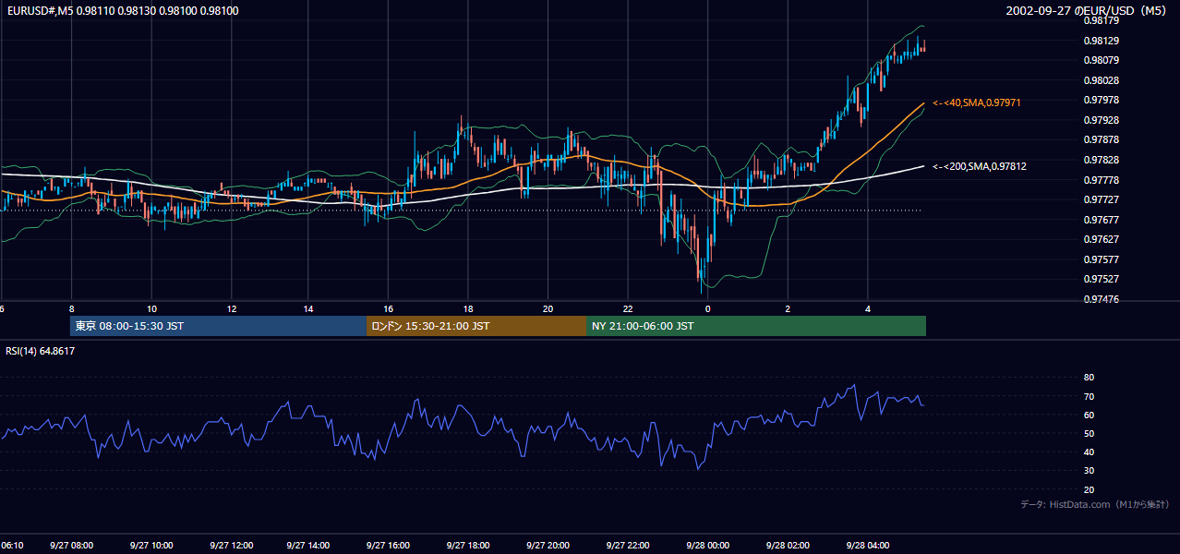Click price axis value 0.97778
Screen dimensions: 1180x554
pyautogui.click(x=1102, y=180)
